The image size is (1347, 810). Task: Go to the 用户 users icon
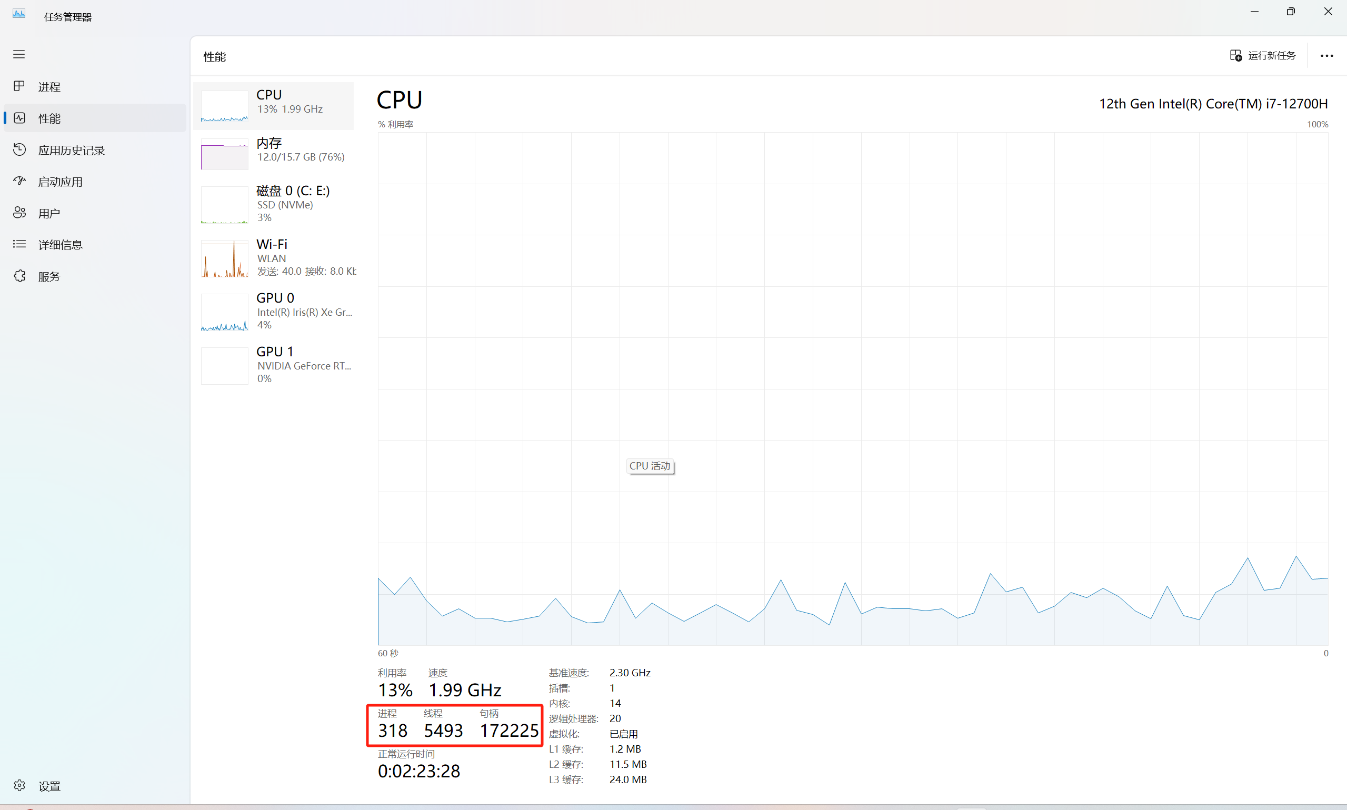click(x=19, y=213)
